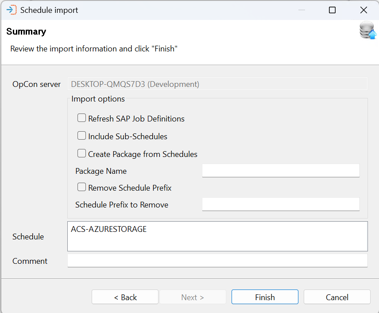
Task: Cancel the schedule import wizard
Action: [337, 297]
